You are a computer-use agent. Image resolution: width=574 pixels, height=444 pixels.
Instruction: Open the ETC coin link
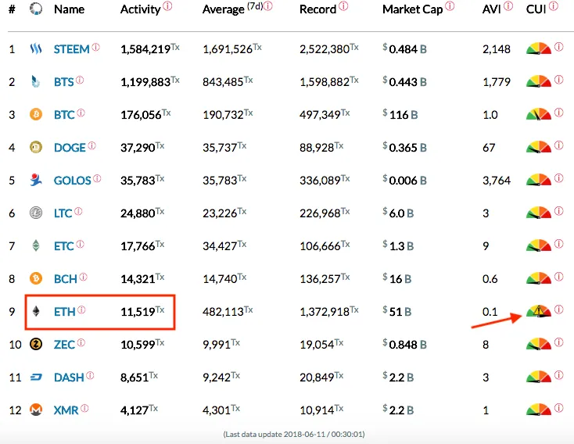point(63,246)
